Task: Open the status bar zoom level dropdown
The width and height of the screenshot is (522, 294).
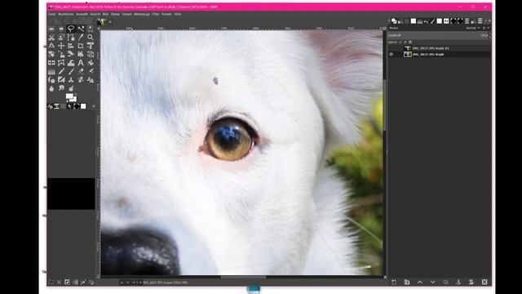Action: (136, 283)
